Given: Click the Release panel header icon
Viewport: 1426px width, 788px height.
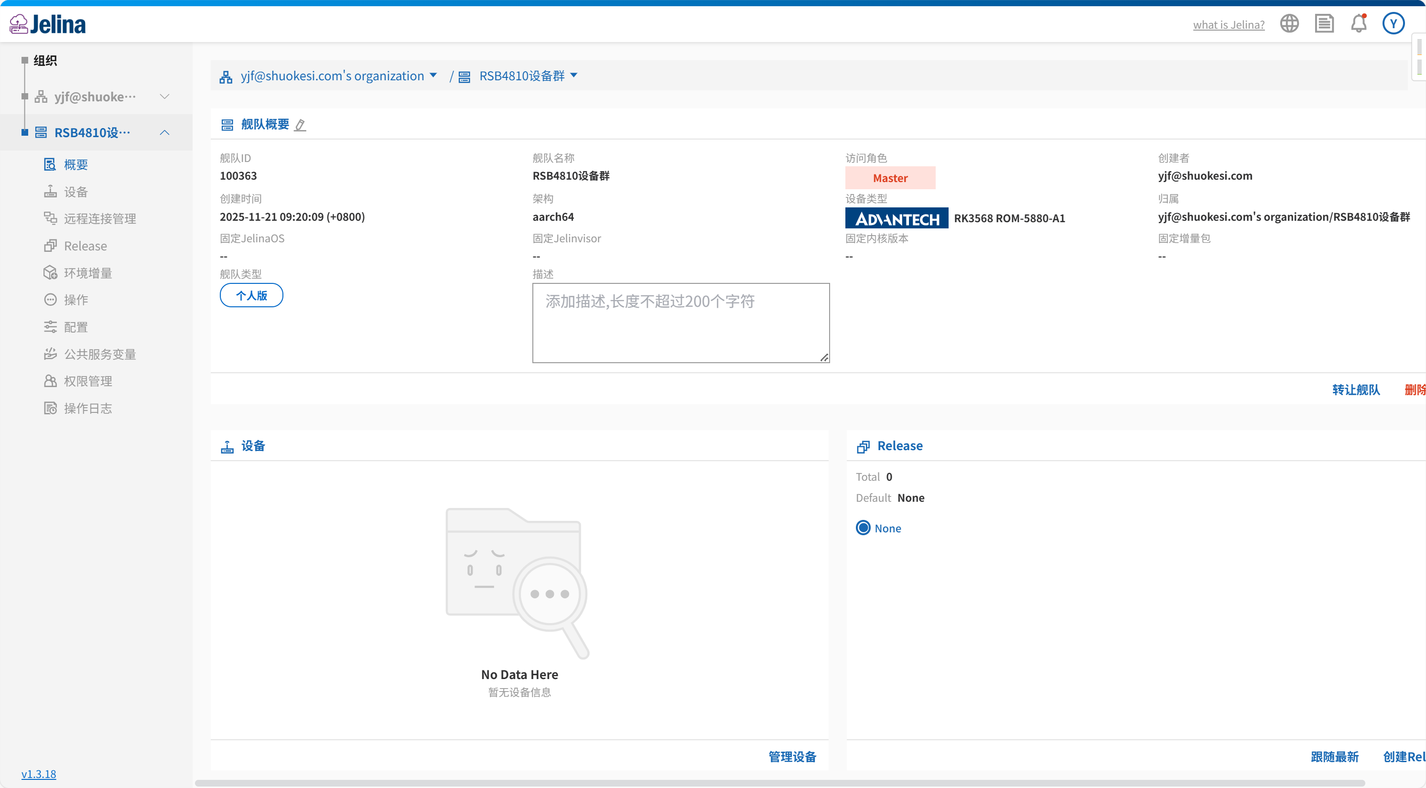Looking at the screenshot, I should (863, 447).
